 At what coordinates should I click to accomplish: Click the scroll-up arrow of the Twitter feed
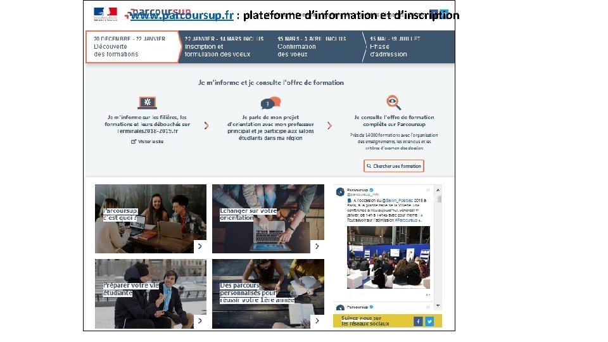click(438, 189)
